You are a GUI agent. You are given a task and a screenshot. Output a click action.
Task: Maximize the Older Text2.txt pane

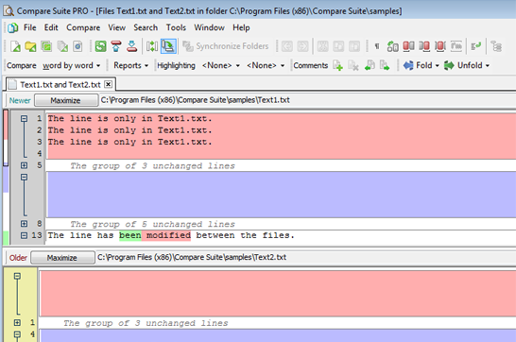pyautogui.click(x=62, y=258)
